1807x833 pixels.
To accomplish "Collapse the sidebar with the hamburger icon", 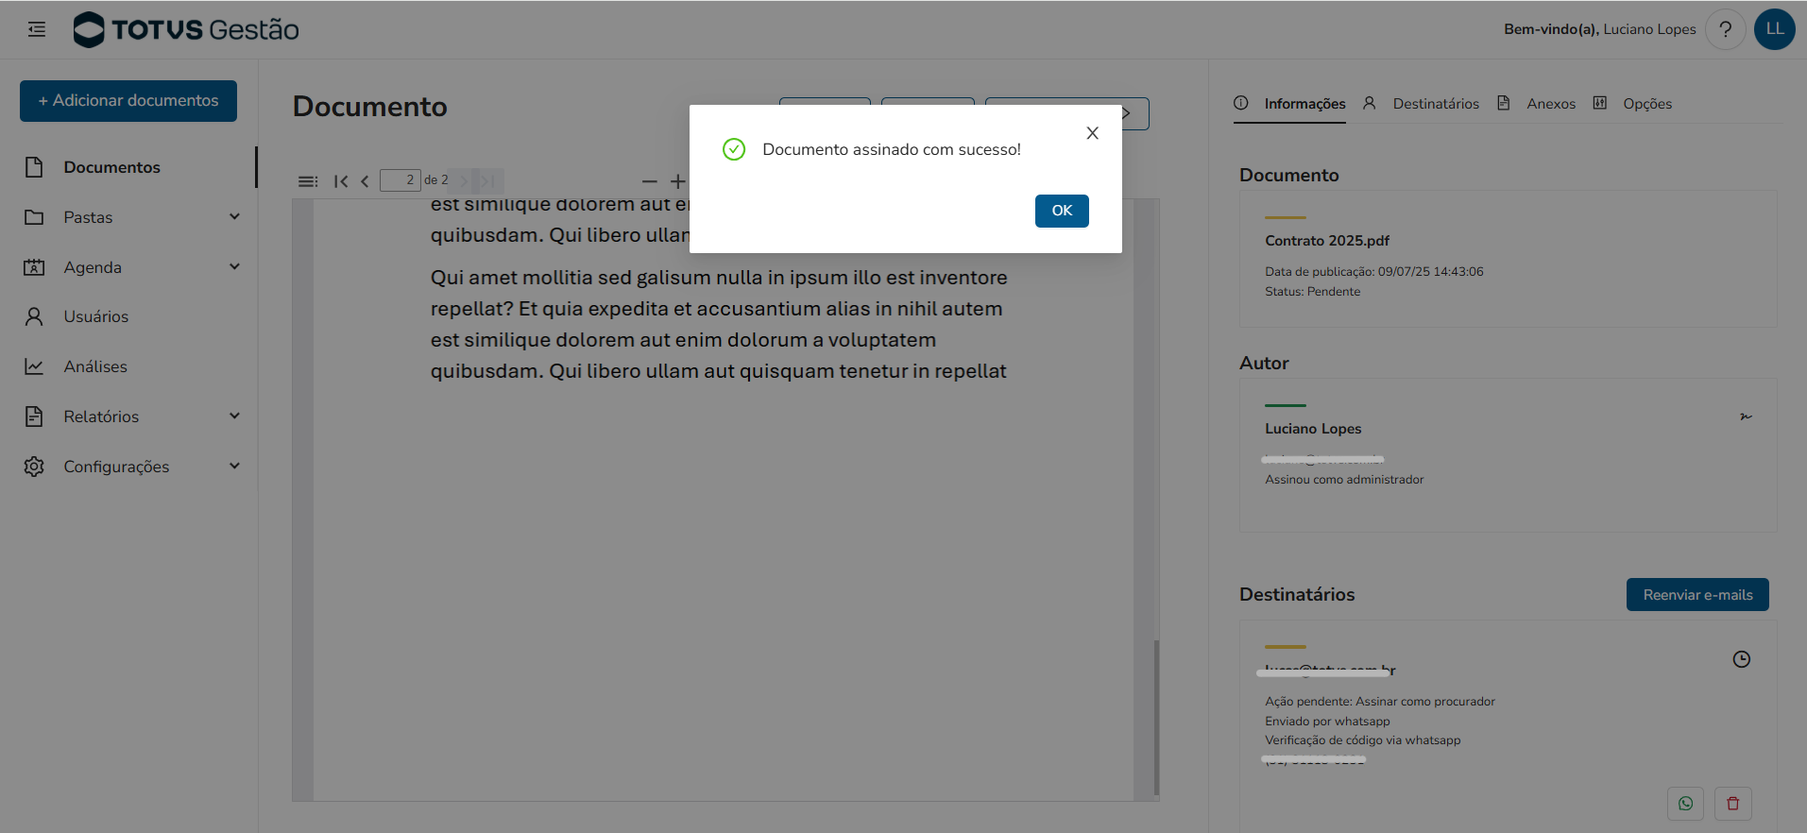I will click(x=37, y=29).
